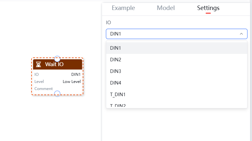Collapse the IO dropdown using its chevron arrow
Screen dimensions: 252x141
[241, 34]
